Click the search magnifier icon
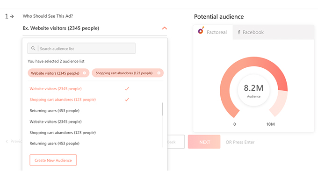 tap(33, 48)
